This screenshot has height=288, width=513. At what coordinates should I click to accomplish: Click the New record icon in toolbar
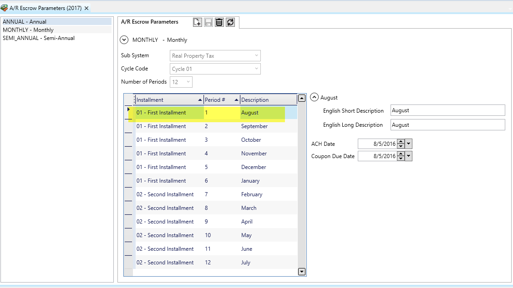197,22
